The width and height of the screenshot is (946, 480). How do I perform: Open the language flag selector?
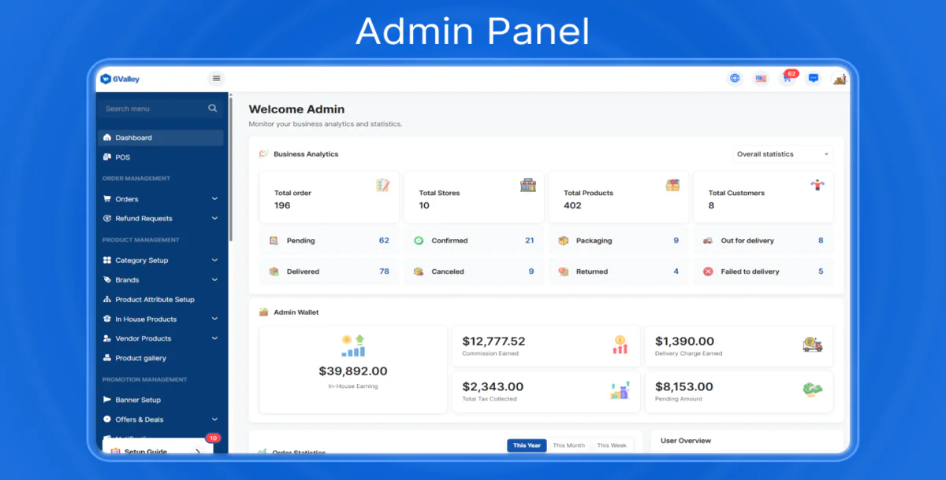point(761,79)
